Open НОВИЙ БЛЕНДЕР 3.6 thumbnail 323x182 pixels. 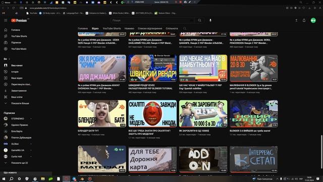pos(254,114)
